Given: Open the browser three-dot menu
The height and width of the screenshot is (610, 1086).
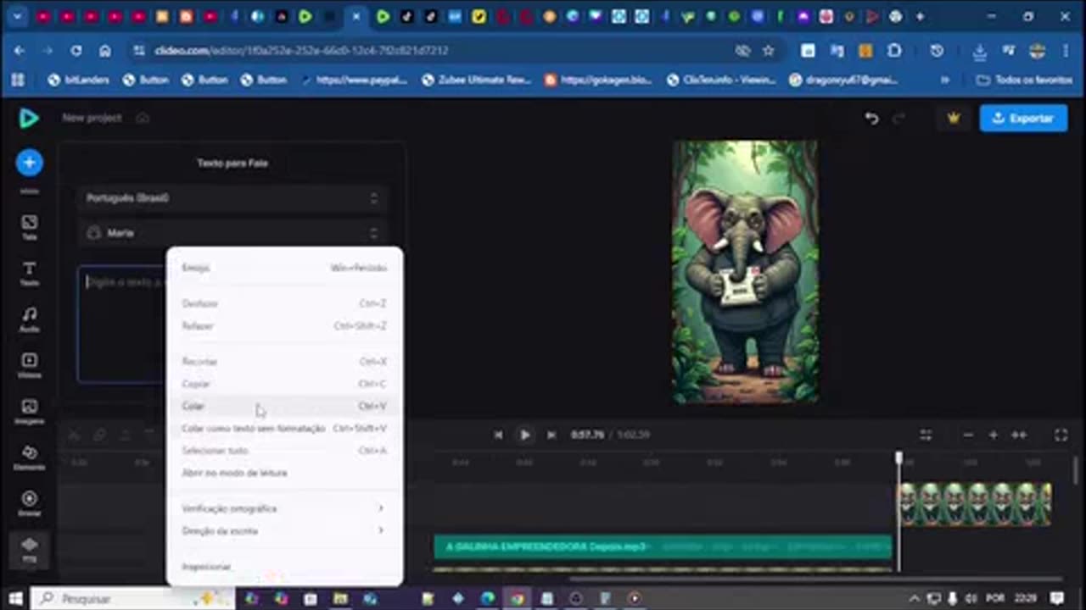Looking at the screenshot, I should click(x=1066, y=51).
